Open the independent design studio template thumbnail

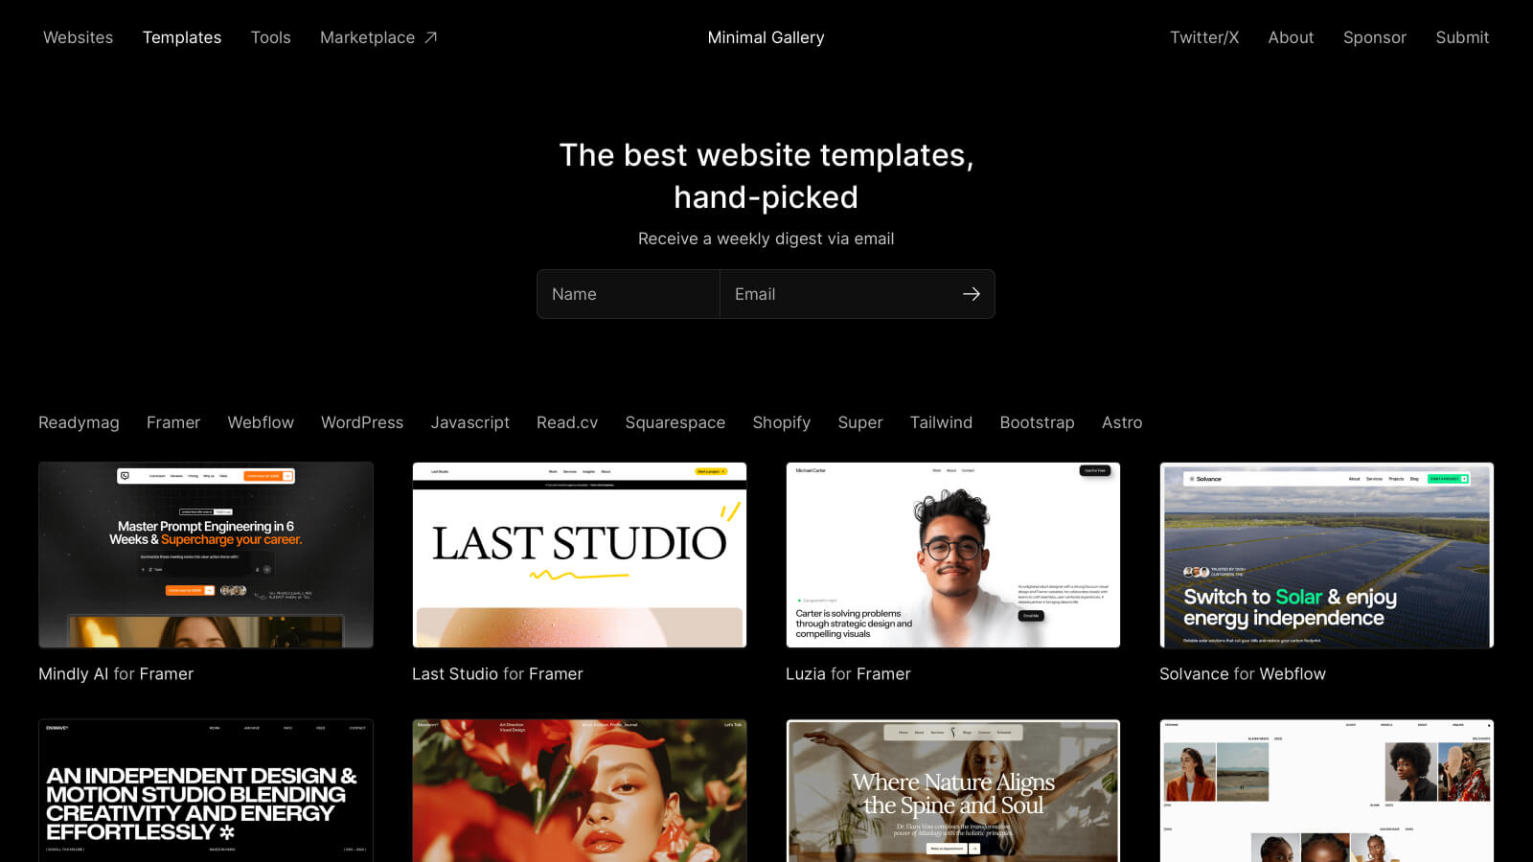[x=206, y=791]
